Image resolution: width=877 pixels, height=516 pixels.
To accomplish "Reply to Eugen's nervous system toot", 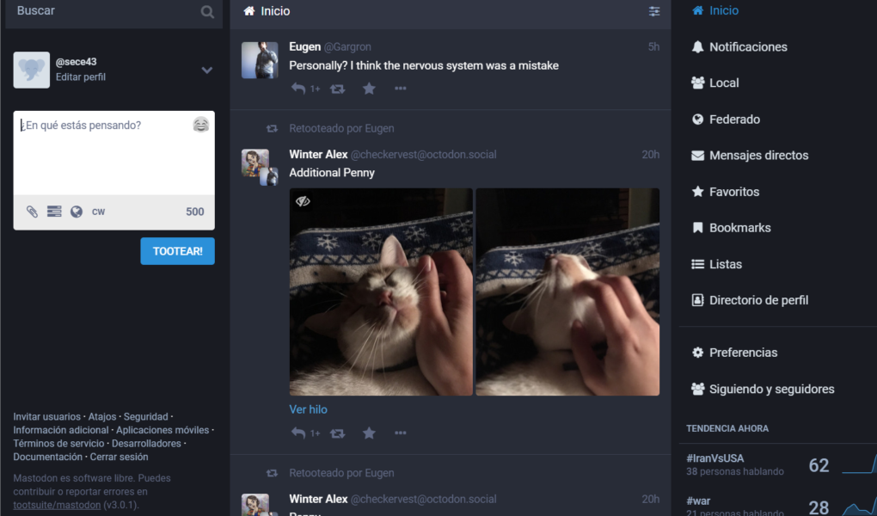I will (x=298, y=89).
